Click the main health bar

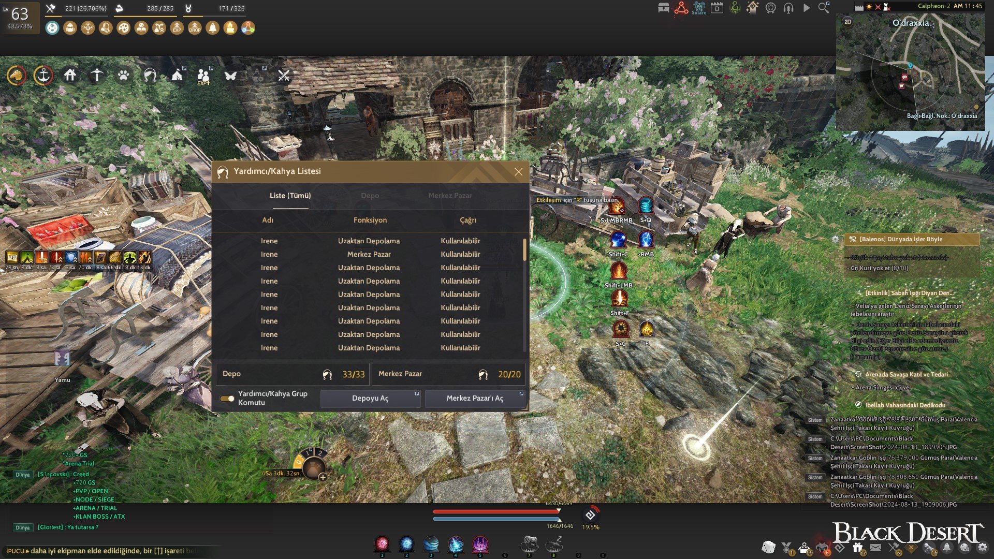tap(496, 511)
